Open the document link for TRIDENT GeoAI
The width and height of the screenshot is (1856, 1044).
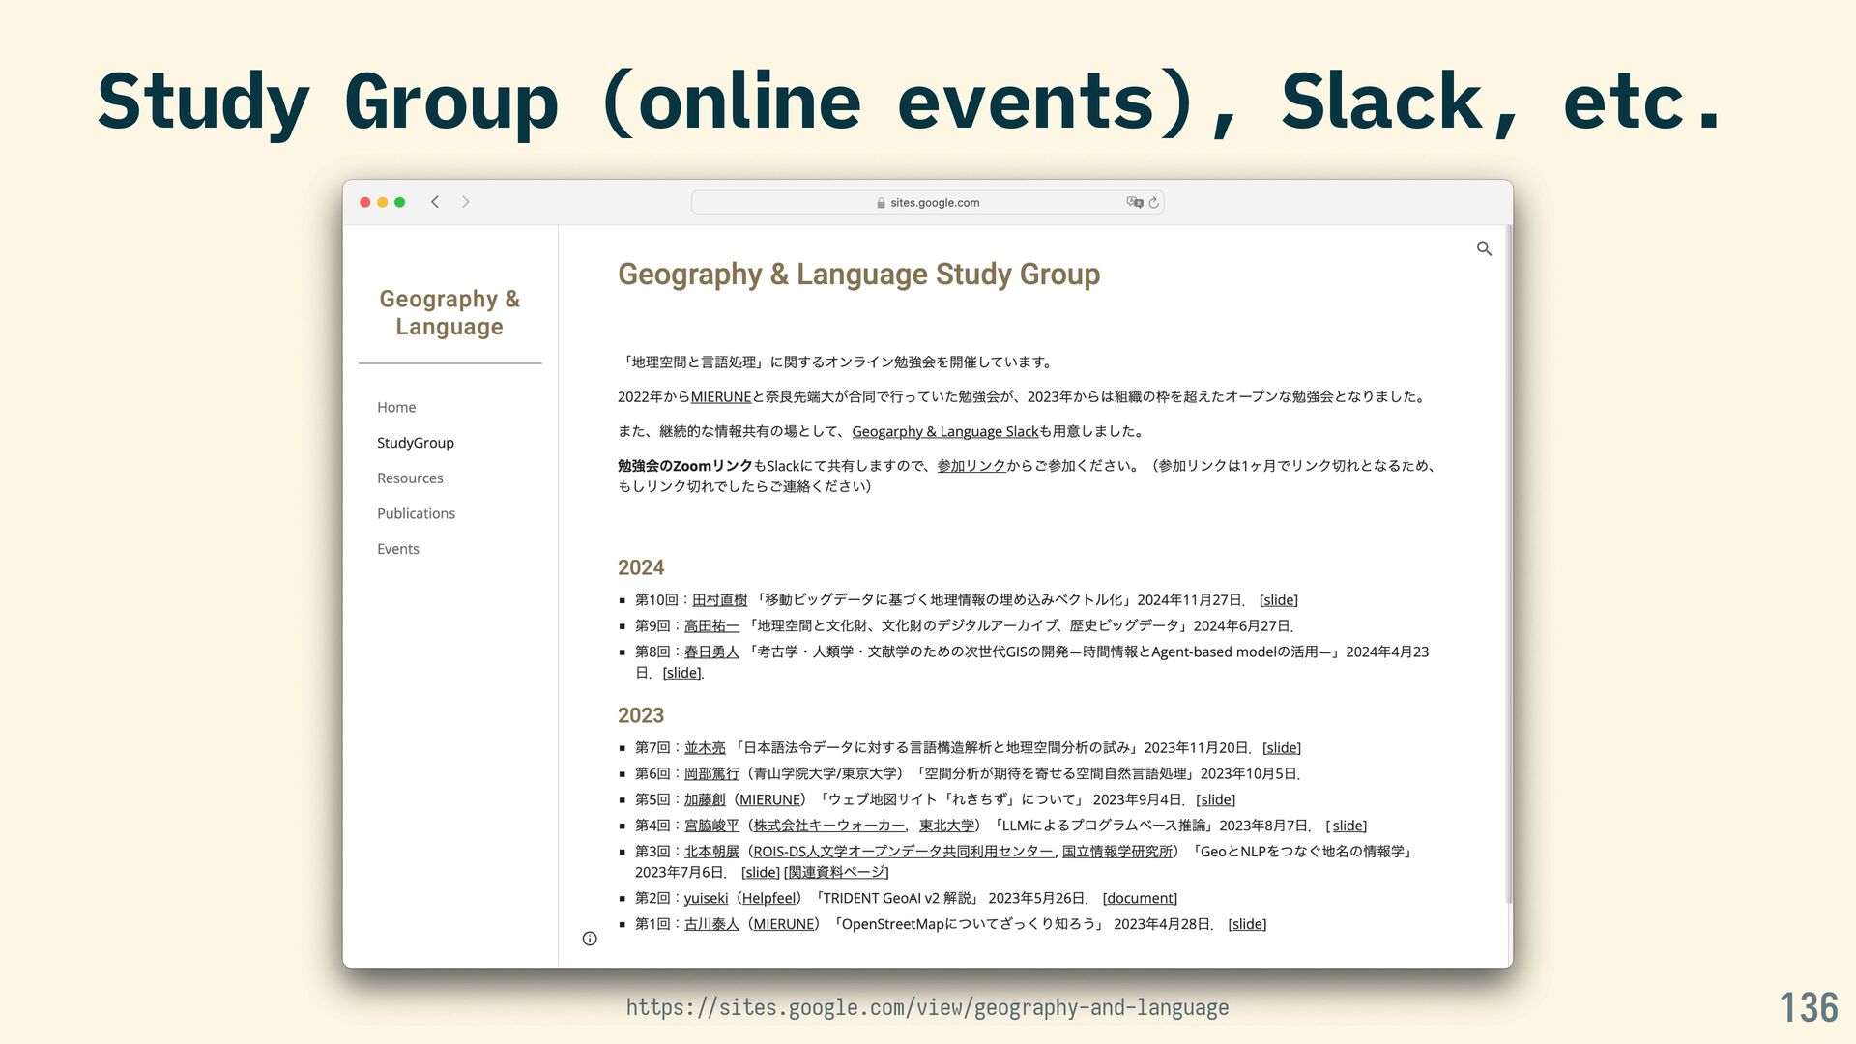coord(1140,898)
